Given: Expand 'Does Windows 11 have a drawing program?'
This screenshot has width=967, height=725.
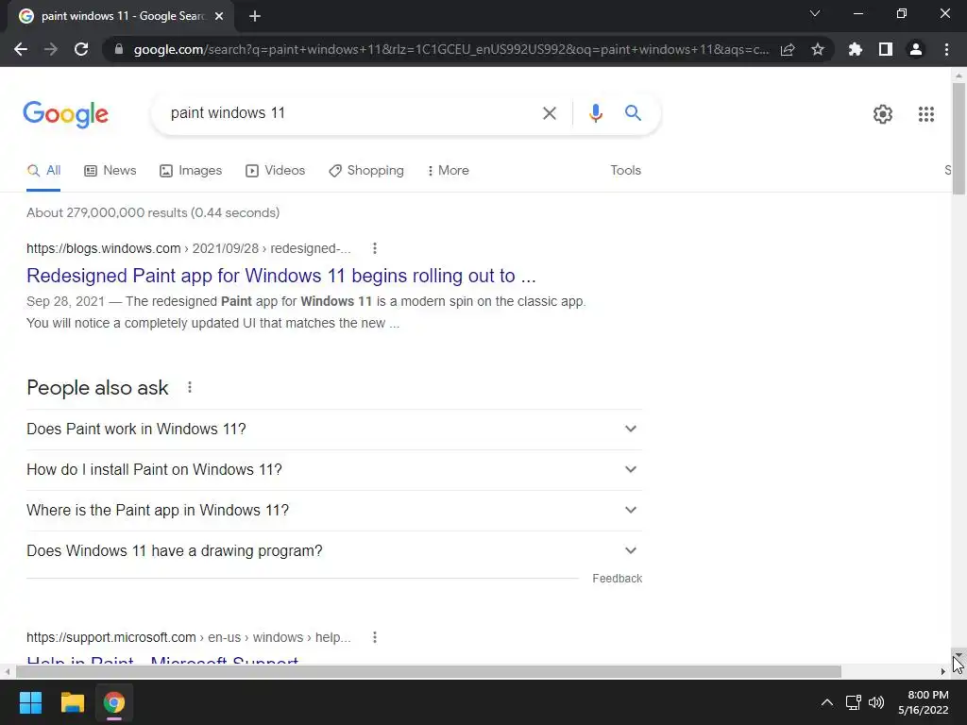Looking at the screenshot, I should 334,550.
